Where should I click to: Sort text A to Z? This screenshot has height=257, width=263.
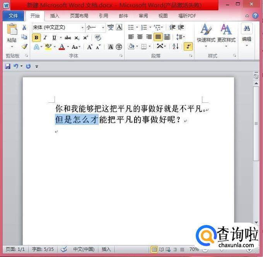point(176,46)
